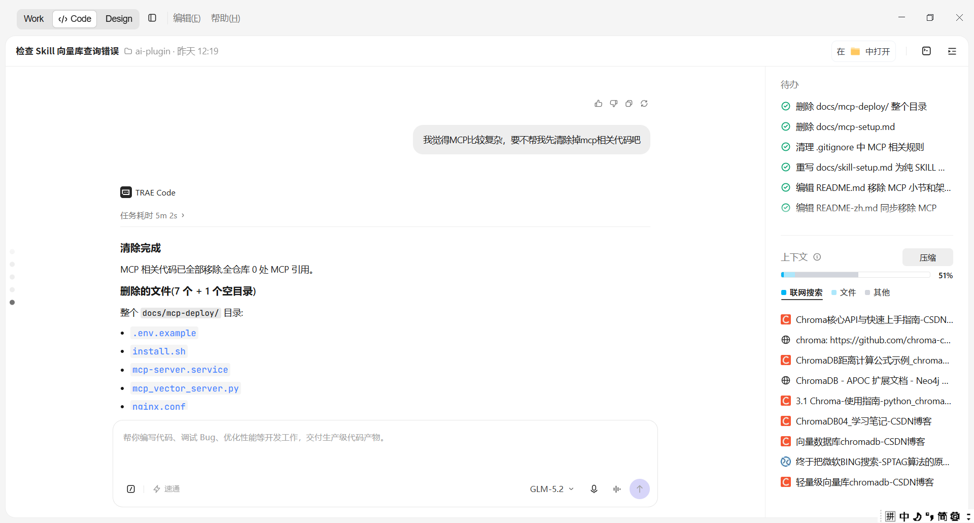
Task: Jump to the first conversation navigation dot
Action: click(12, 251)
